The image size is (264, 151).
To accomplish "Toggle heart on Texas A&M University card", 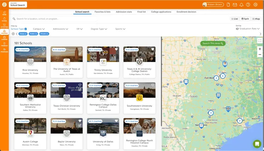I will coord(152,49).
